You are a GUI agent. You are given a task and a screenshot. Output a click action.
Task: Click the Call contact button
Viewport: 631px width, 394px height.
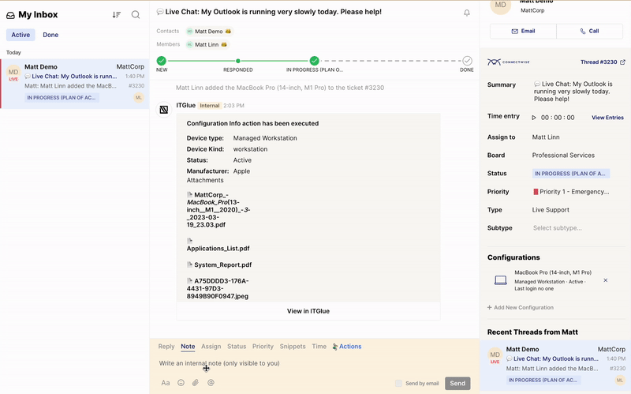pyautogui.click(x=589, y=31)
